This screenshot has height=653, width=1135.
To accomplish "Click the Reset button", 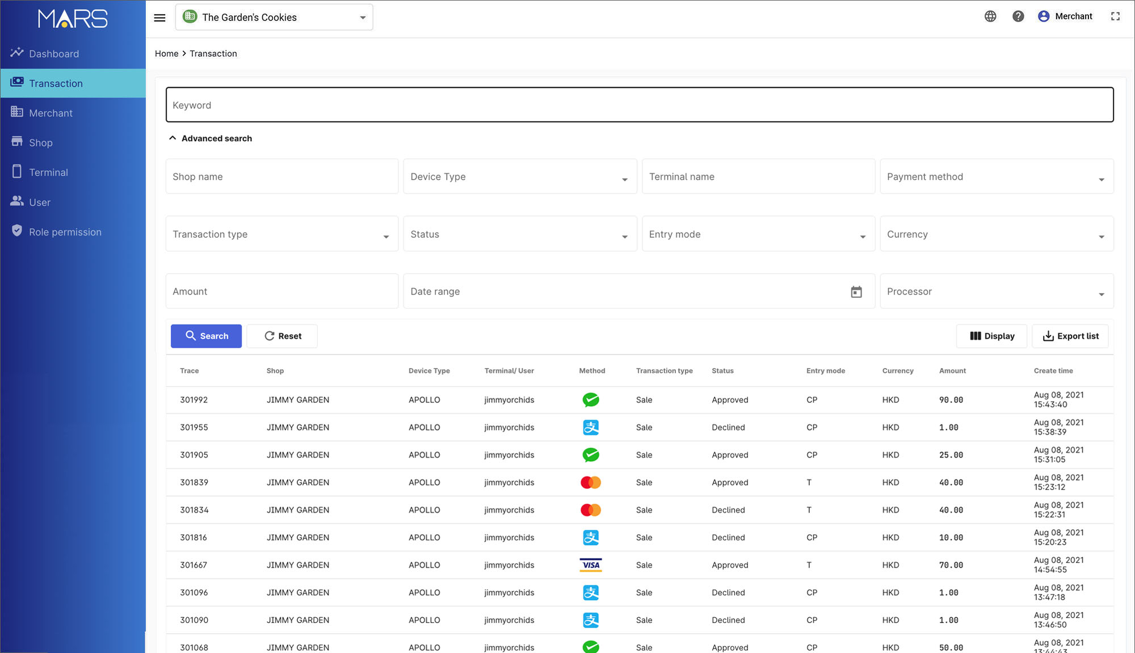I will click(282, 336).
